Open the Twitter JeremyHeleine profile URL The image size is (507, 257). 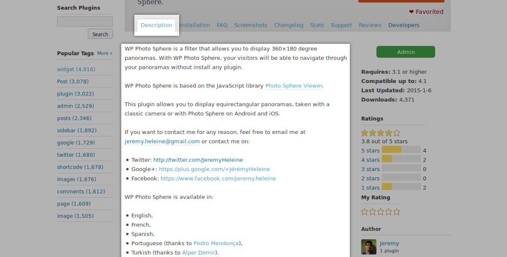coord(198,160)
